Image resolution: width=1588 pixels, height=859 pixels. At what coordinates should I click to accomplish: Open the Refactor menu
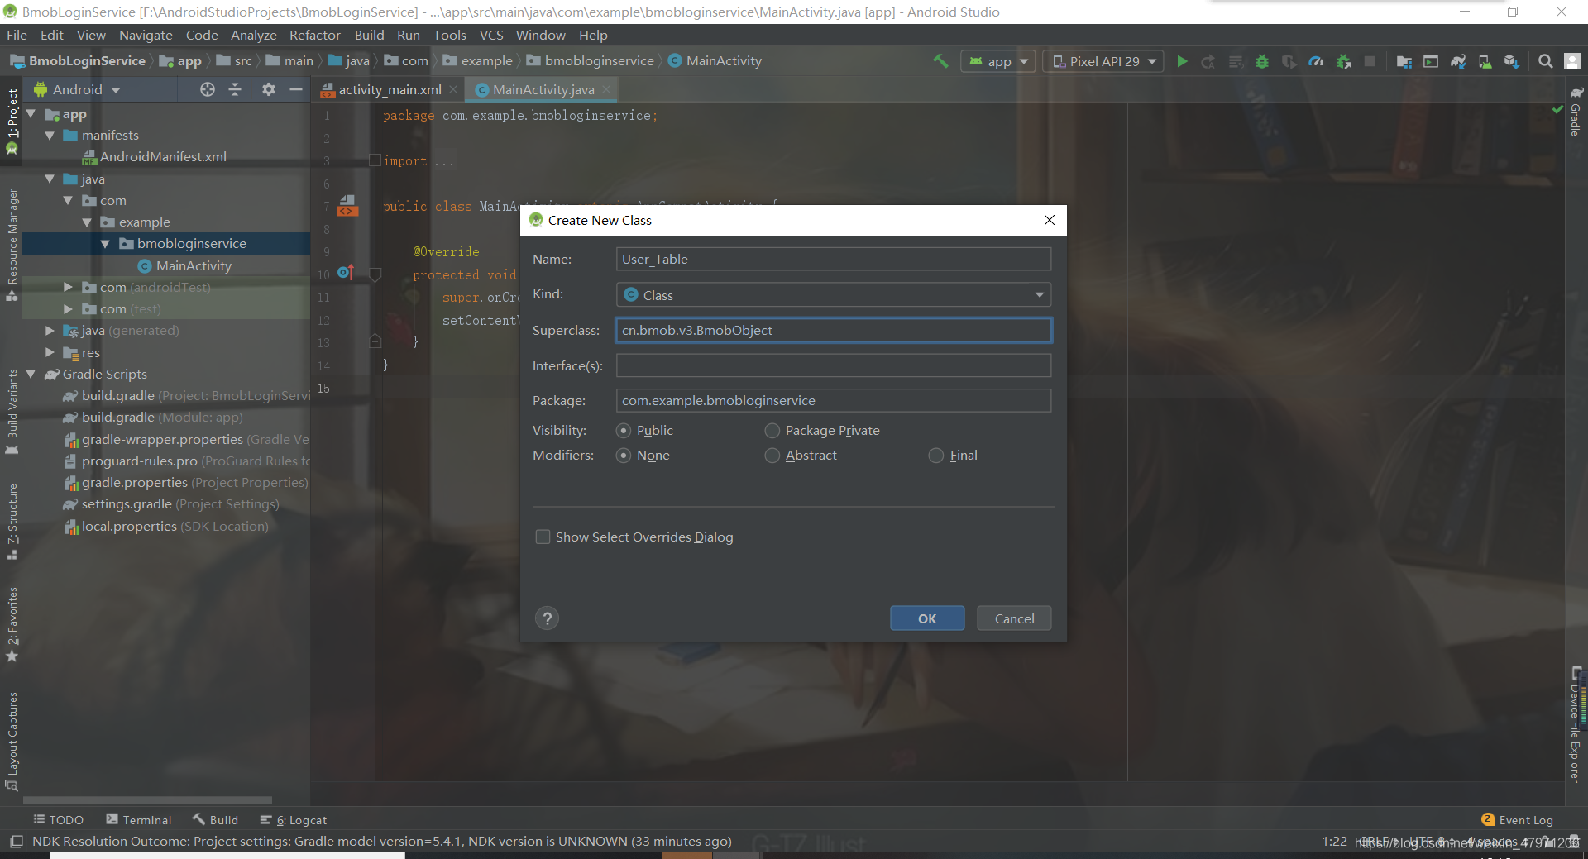(314, 35)
